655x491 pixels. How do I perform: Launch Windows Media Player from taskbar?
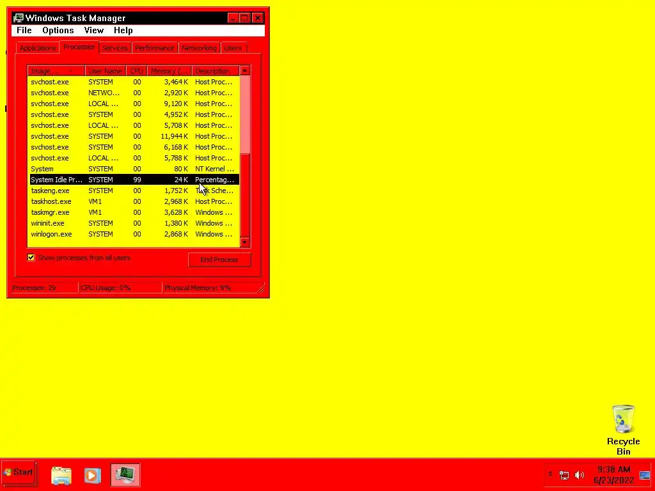[92, 475]
